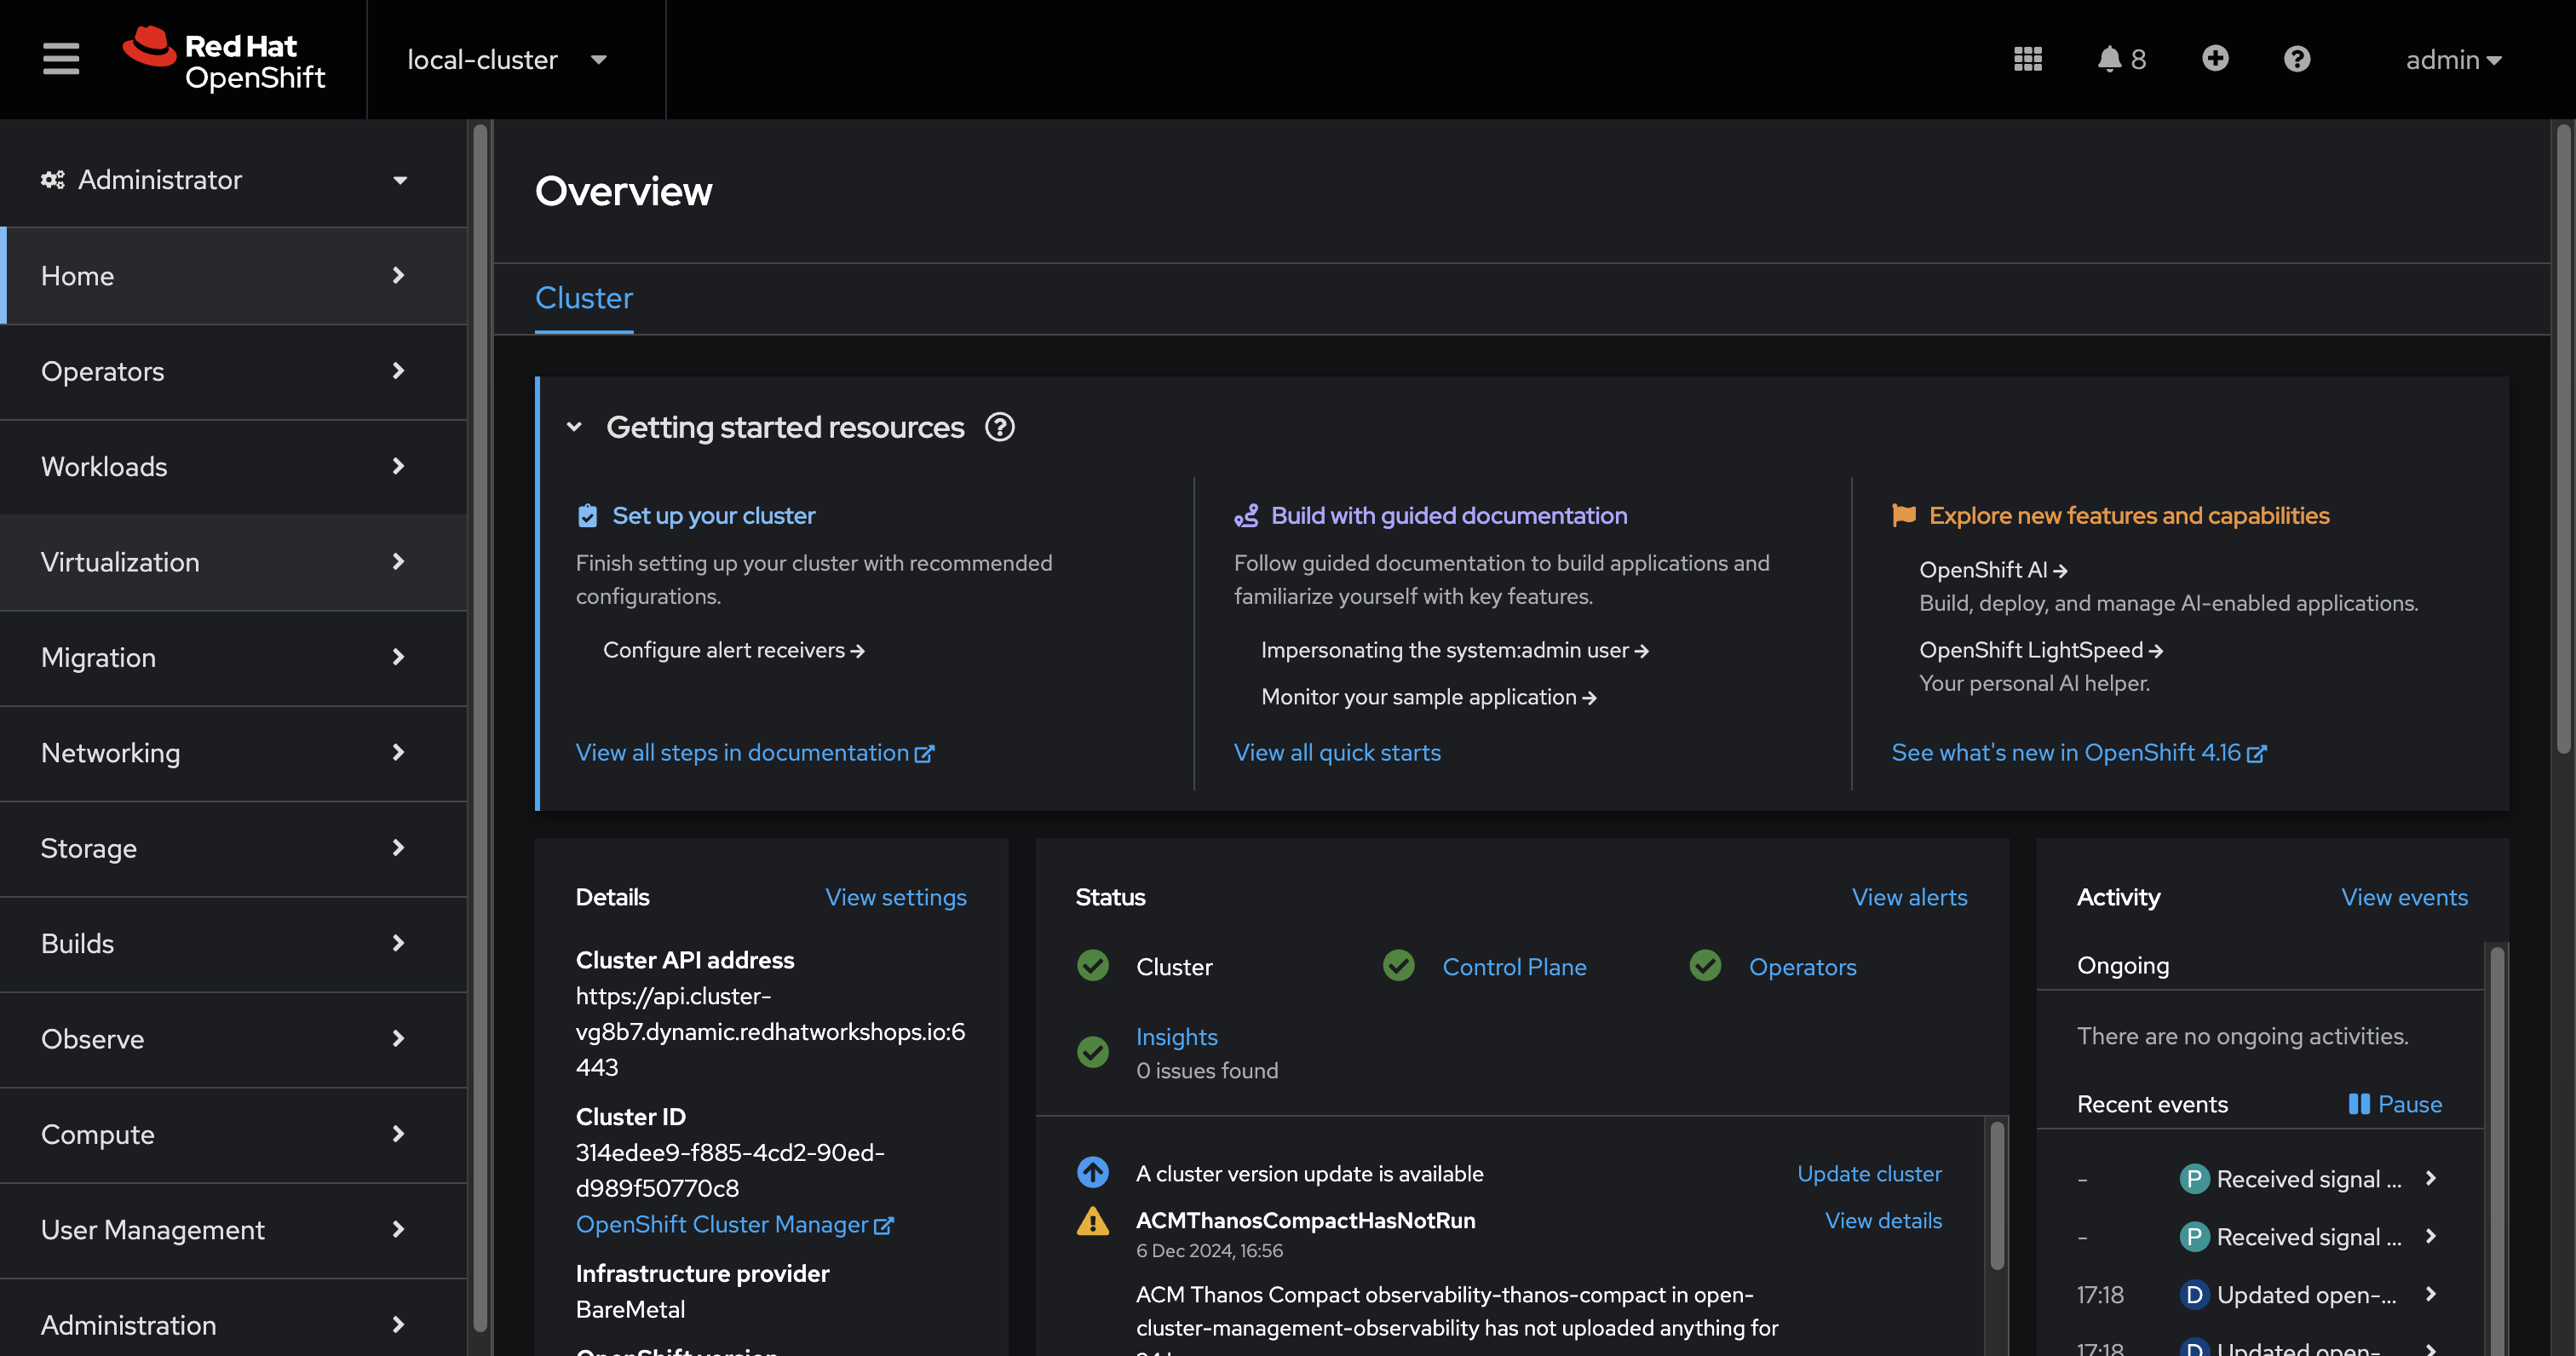The height and width of the screenshot is (1356, 2576).
Task: Click the green checkmark next to Insights
Action: tap(1092, 1052)
